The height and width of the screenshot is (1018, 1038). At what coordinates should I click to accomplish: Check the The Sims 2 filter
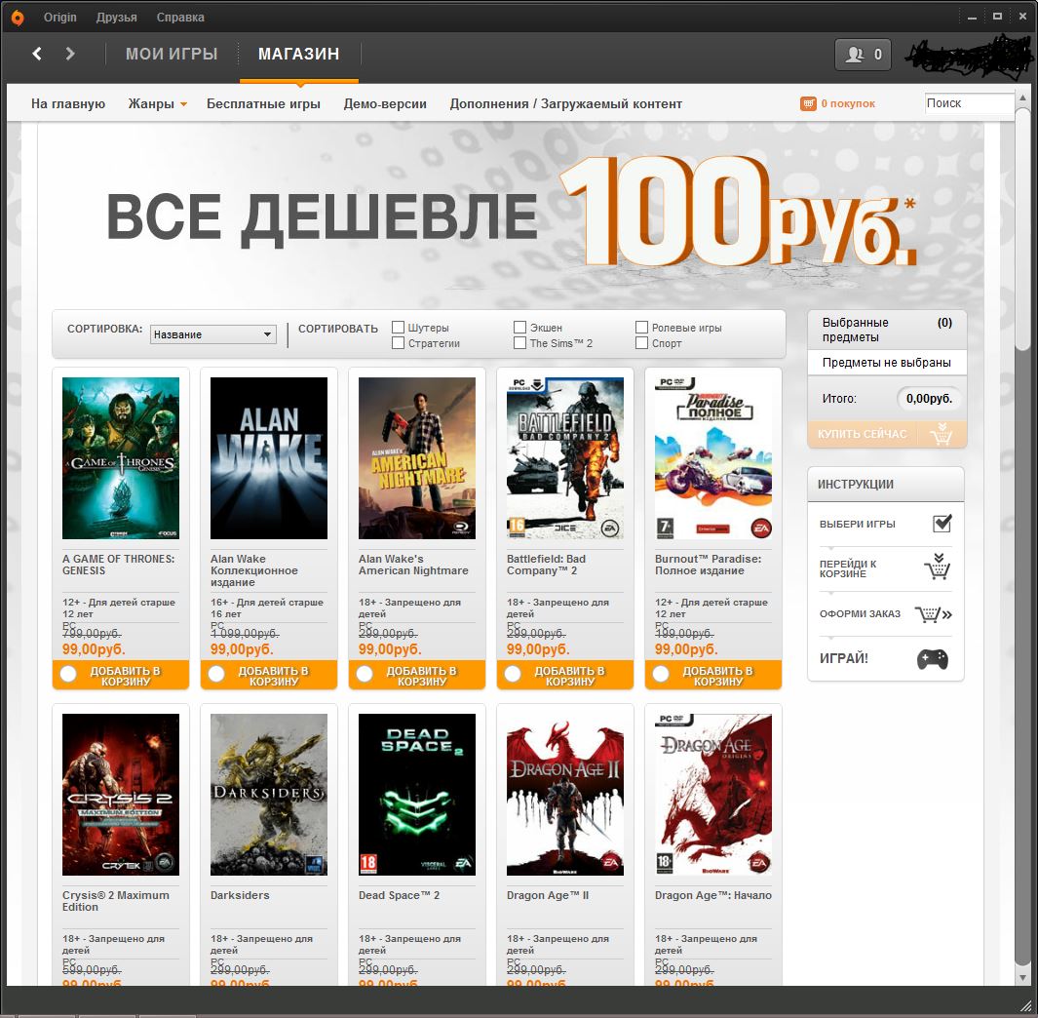coord(519,343)
